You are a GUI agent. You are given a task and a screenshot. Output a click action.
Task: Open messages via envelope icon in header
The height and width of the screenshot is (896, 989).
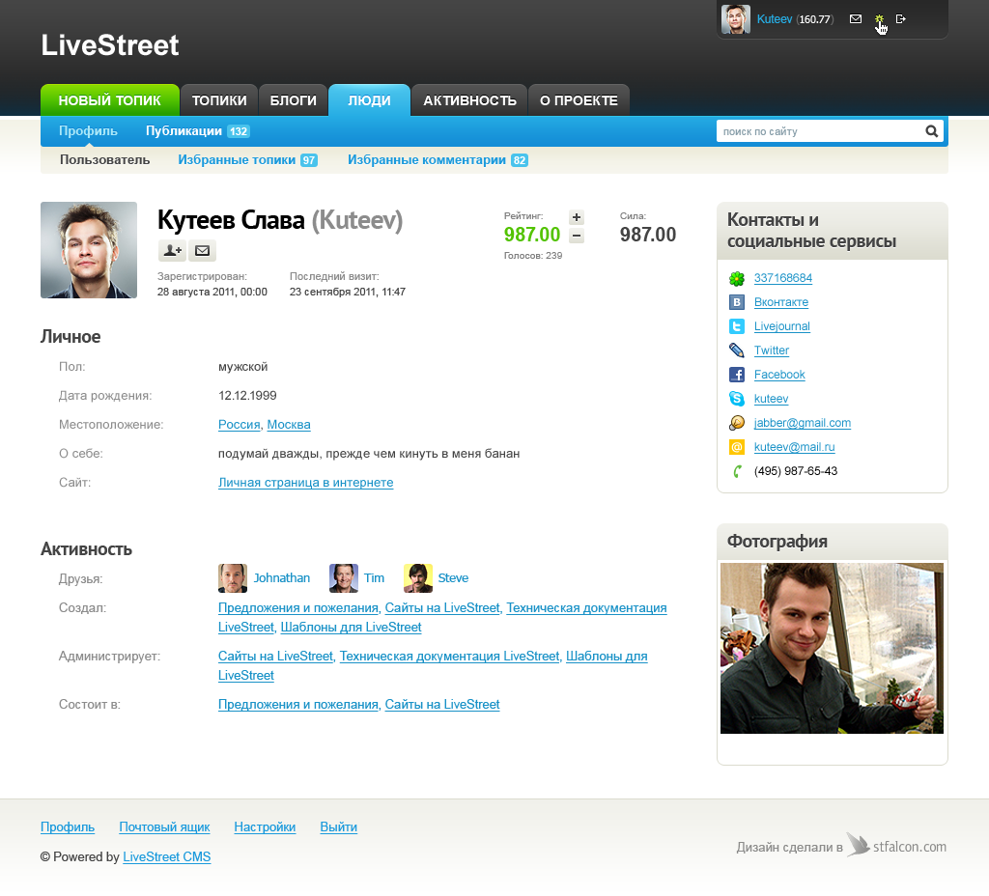tap(855, 19)
